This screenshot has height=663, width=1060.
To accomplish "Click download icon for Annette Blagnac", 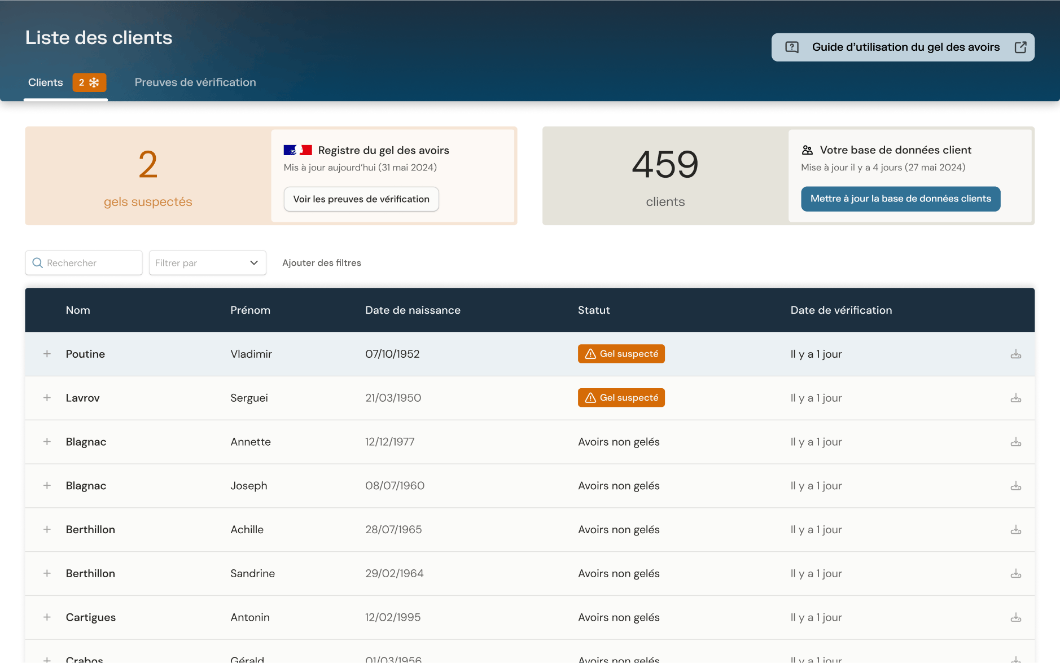I will (1015, 442).
